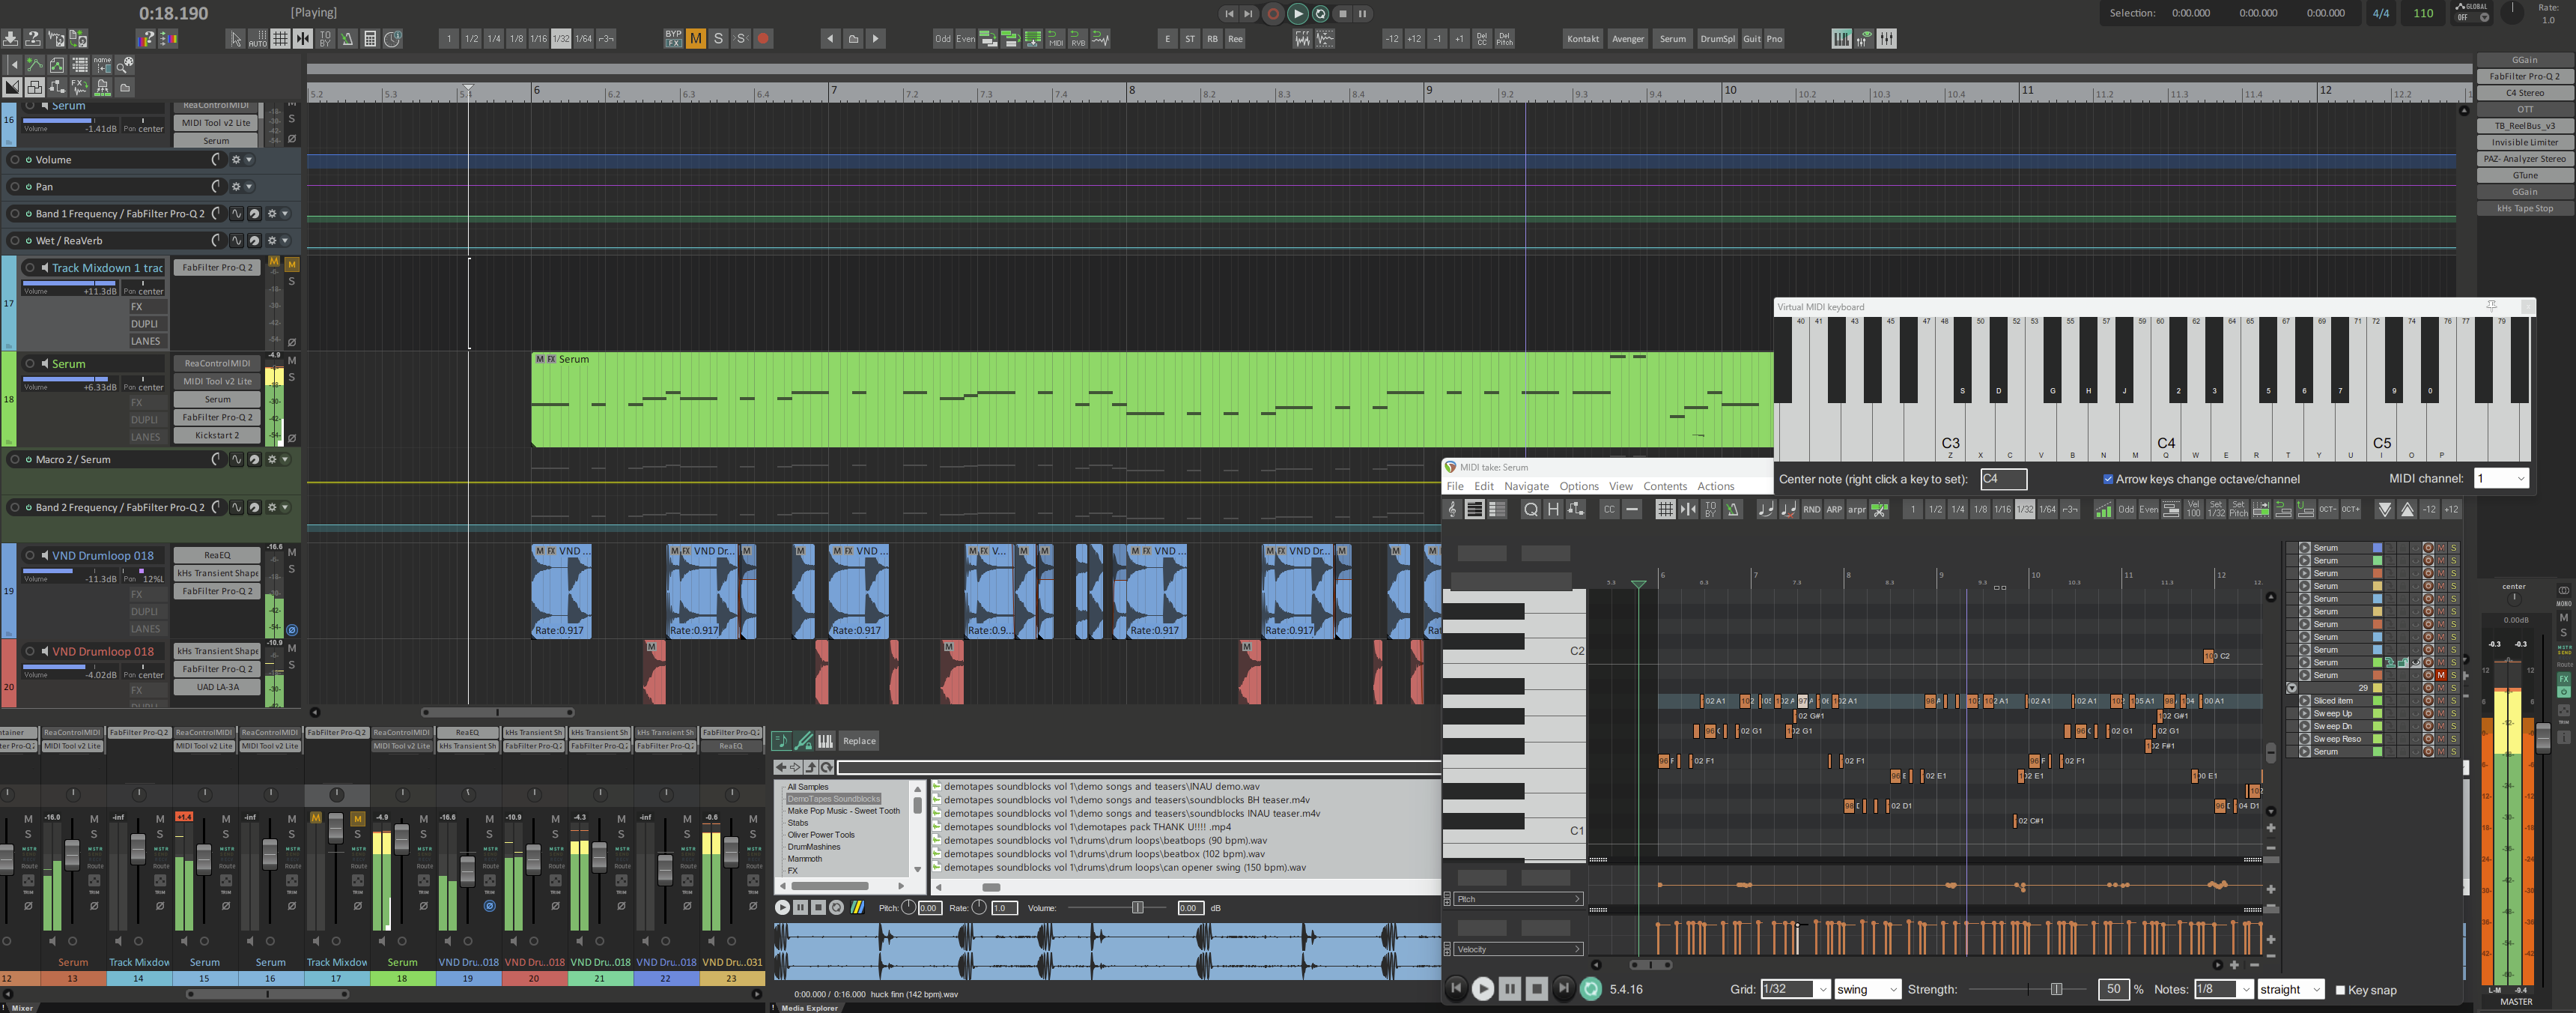Mute the blue VND Drumloop 018 track
This screenshot has width=2576, height=1013.
pos(292,551)
